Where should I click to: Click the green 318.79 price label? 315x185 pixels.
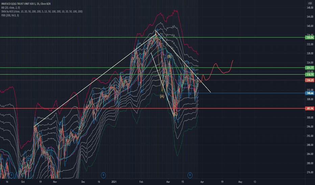[310, 75]
